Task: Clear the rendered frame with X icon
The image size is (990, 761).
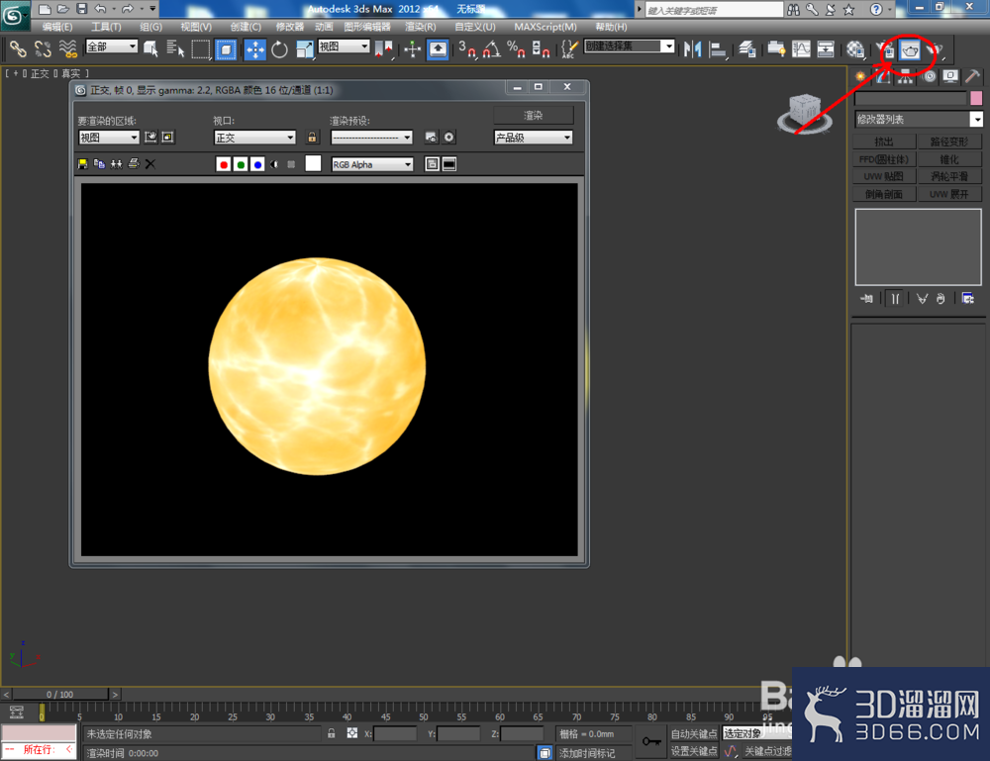Action: coord(150,164)
